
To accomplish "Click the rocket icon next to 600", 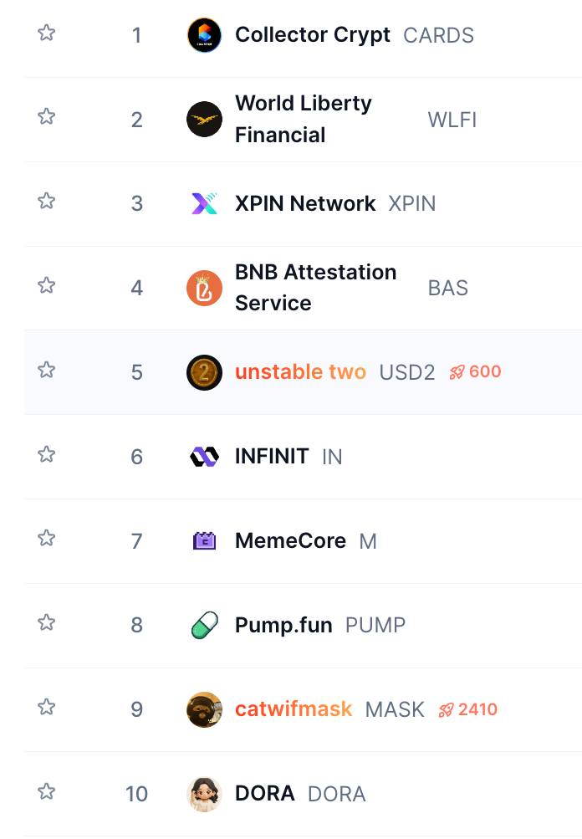I will 456,371.
